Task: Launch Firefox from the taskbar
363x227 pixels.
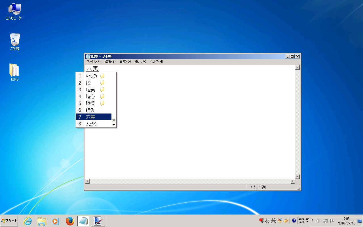Action: 70,221
